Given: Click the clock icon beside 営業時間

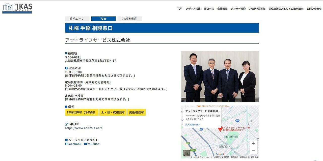Looking at the screenshot, I should [66, 68].
